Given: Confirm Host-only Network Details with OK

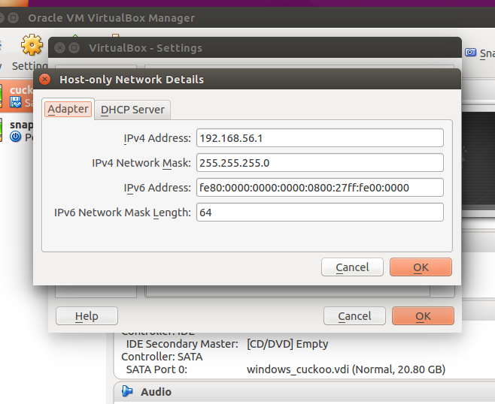Looking at the screenshot, I should click(421, 267).
